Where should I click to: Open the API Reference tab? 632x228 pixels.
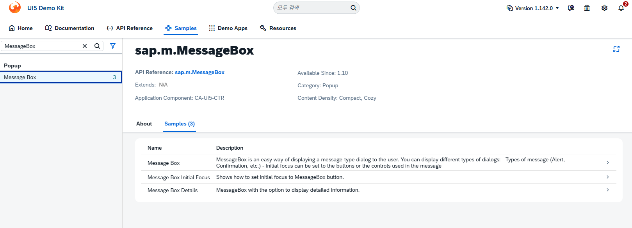pos(130,28)
